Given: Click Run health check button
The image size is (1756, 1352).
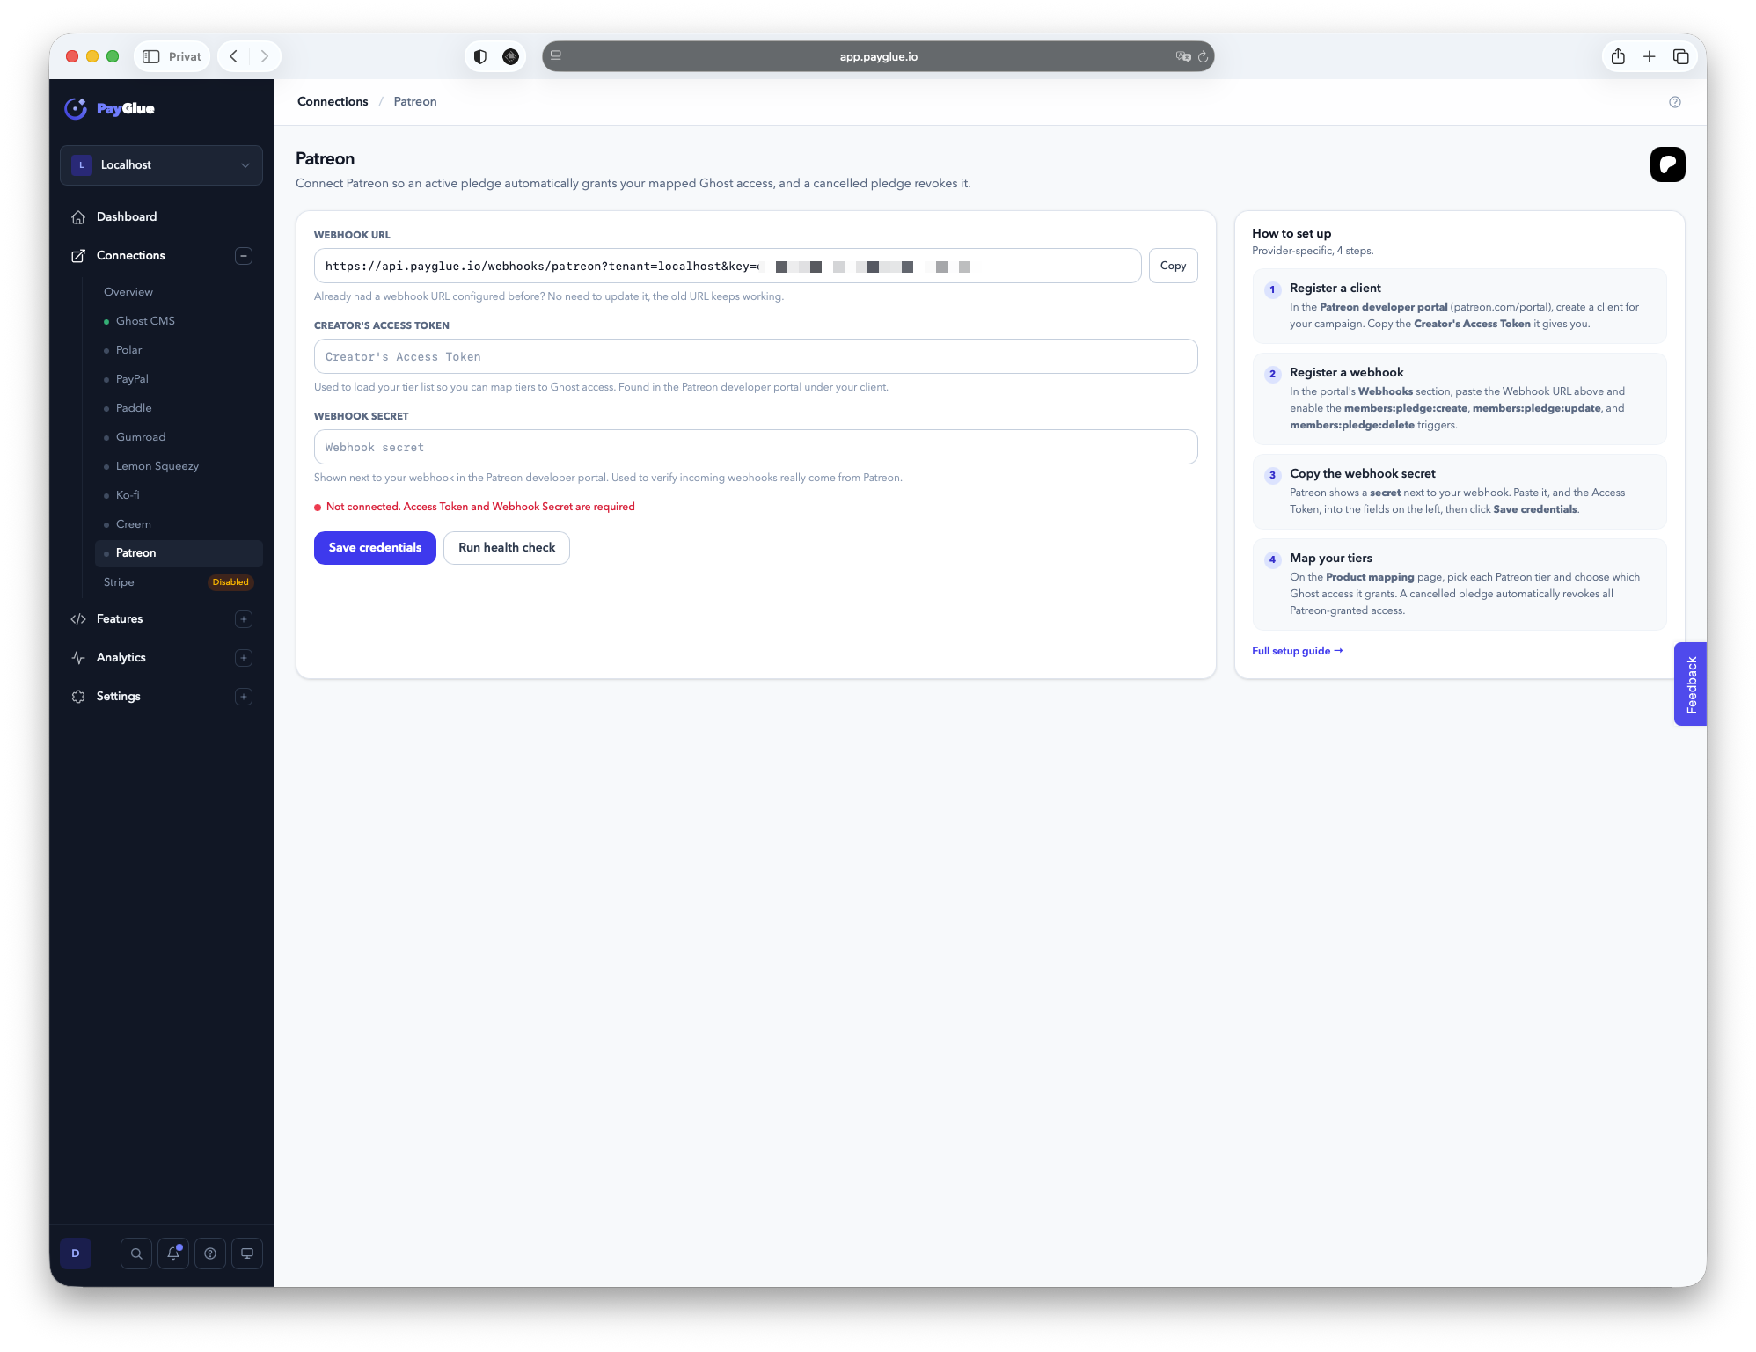Looking at the screenshot, I should click(507, 548).
